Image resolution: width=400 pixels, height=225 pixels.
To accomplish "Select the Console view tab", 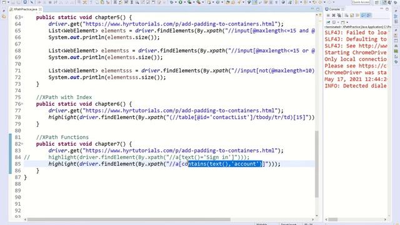I will click(334, 9).
